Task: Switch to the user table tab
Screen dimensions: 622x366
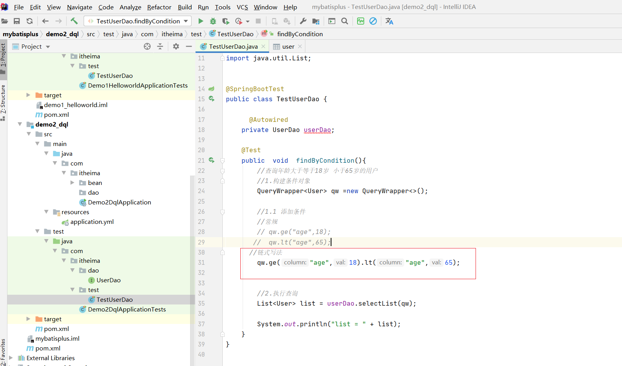Action: 288,46
